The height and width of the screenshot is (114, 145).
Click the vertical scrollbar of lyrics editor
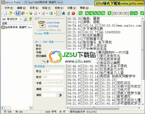pos(143,50)
